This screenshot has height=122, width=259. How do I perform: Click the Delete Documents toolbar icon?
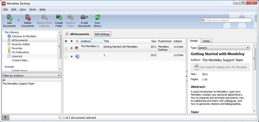click(27, 18)
